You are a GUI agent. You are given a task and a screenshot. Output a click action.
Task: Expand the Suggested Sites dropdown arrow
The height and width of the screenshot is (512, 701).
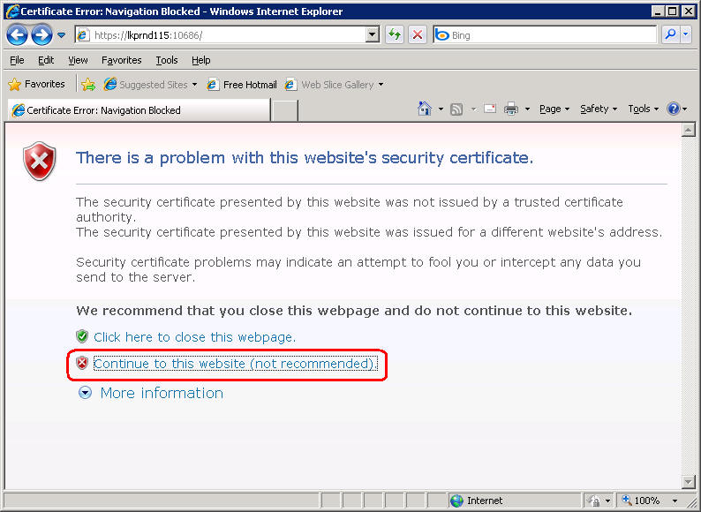click(x=194, y=84)
